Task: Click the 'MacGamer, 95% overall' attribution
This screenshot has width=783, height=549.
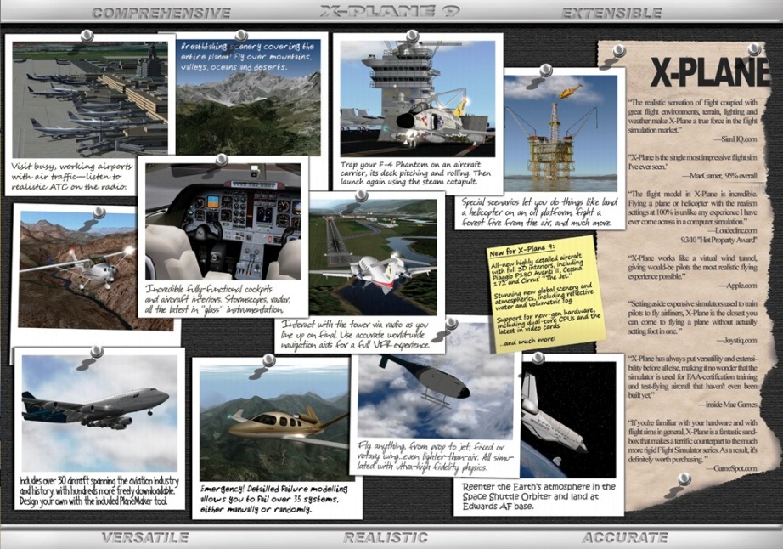Action: click(719, 176)
